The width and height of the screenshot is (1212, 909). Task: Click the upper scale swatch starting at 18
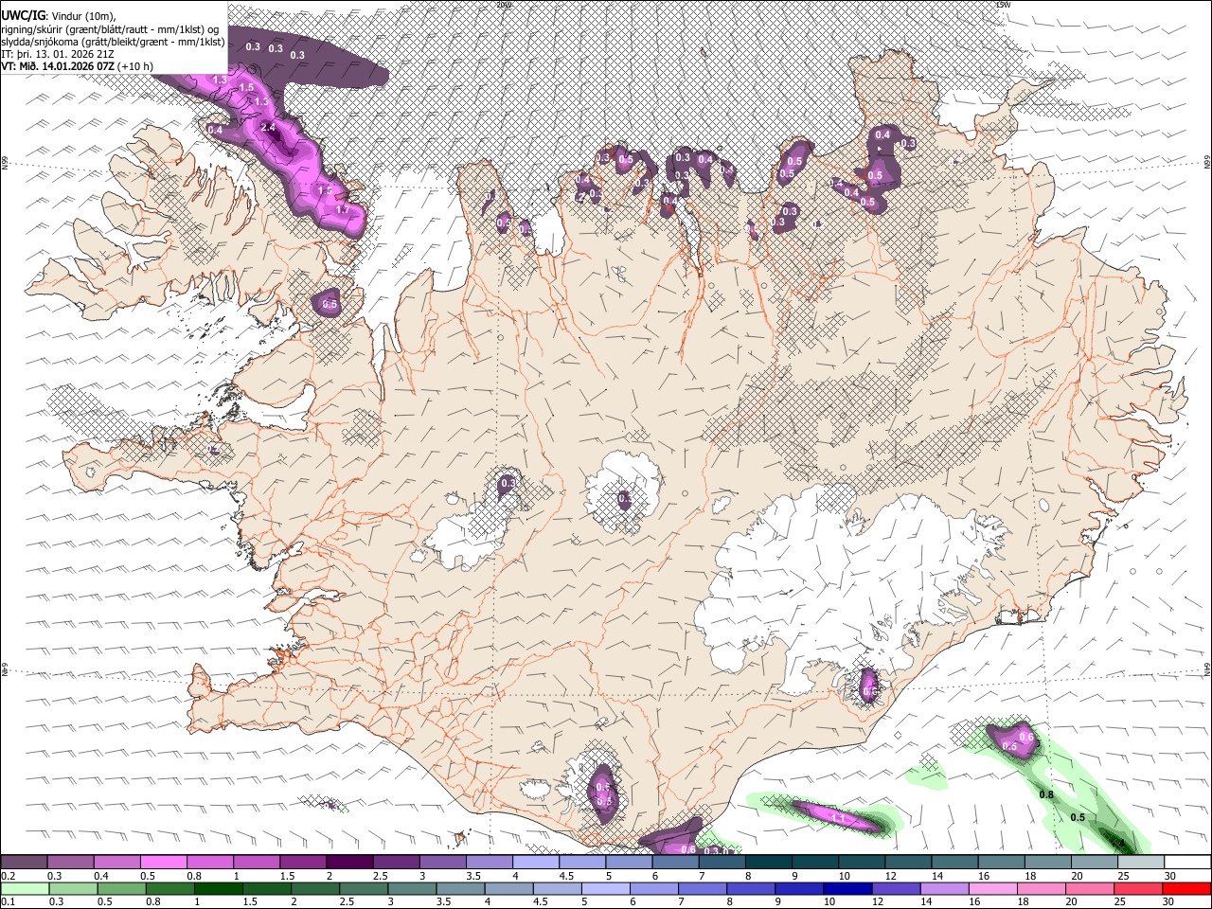[x=1046, y=862]
